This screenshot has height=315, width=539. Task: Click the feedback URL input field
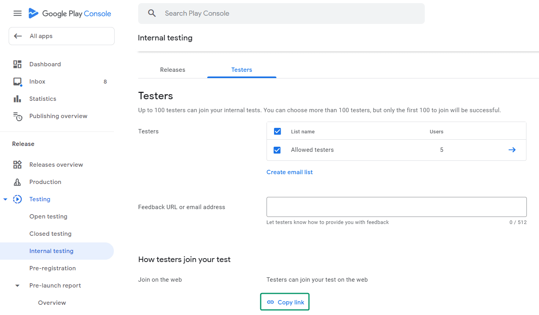396,207
